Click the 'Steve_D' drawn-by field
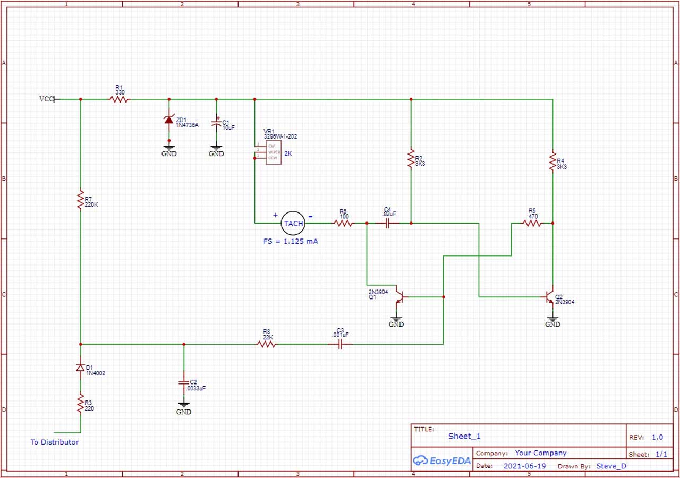This screenshot has width=680, height=478. point(611,466)
